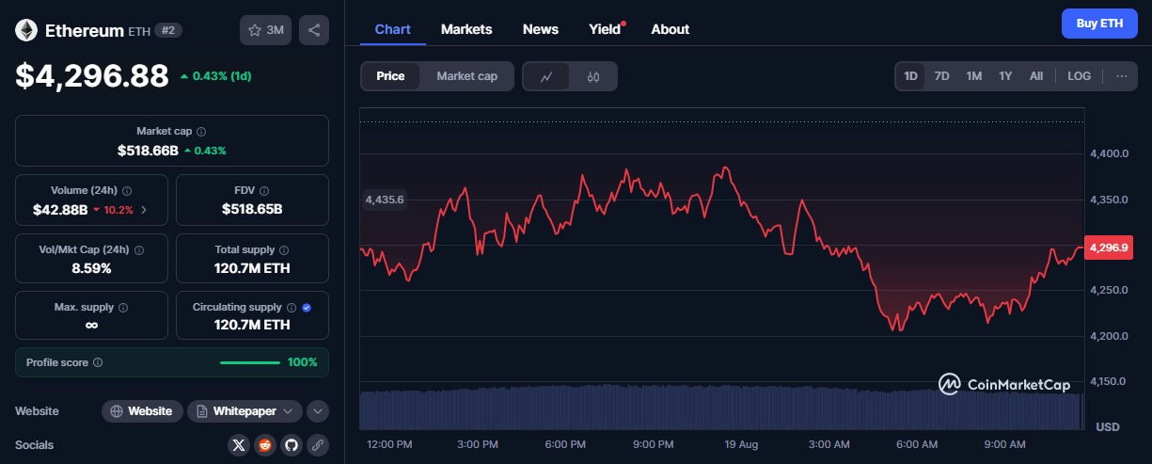
Task: Click Volume (24h) info icon
Action: (x=127, y=191)
